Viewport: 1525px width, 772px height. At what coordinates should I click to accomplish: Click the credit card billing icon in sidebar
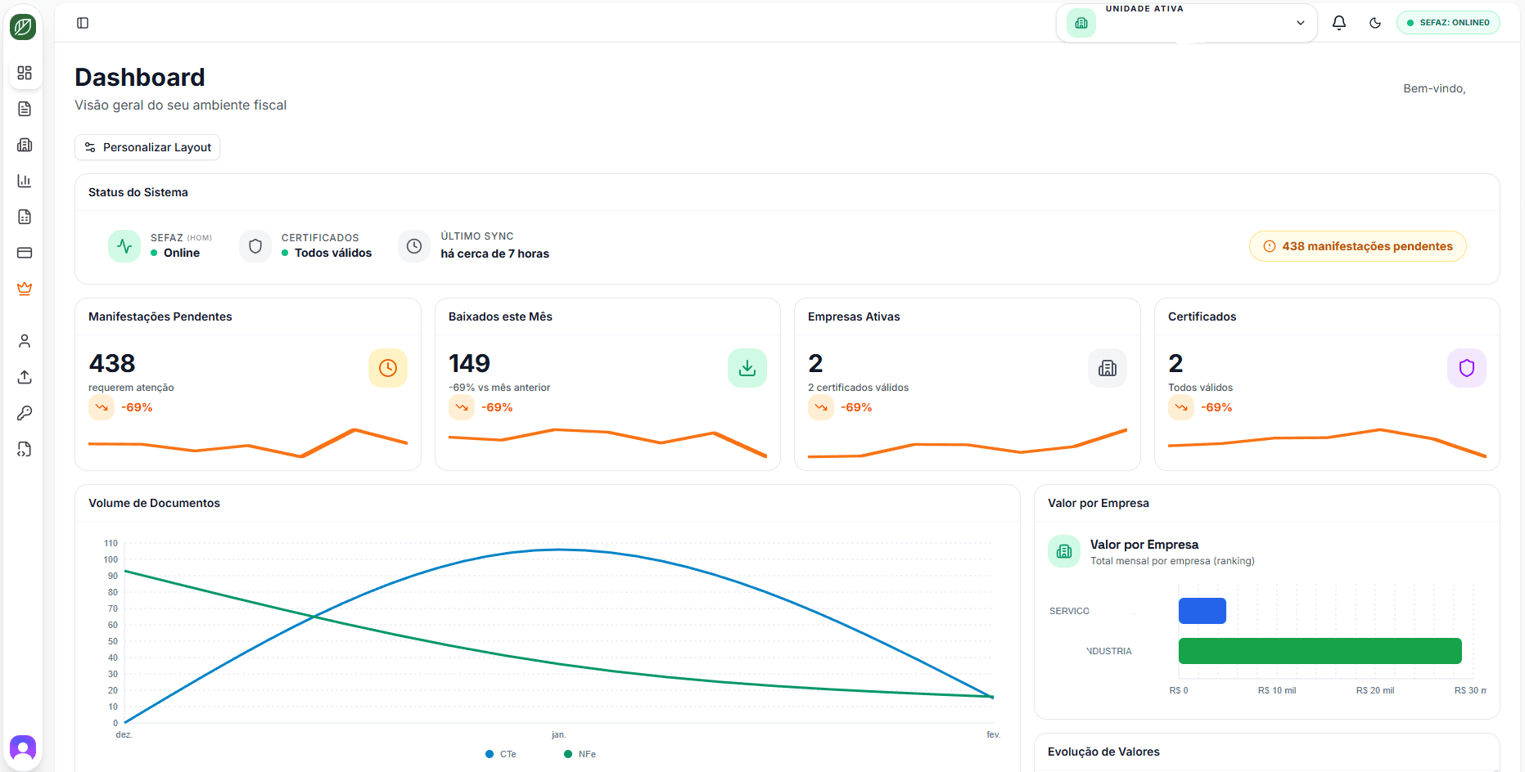(x=24, y=253)
